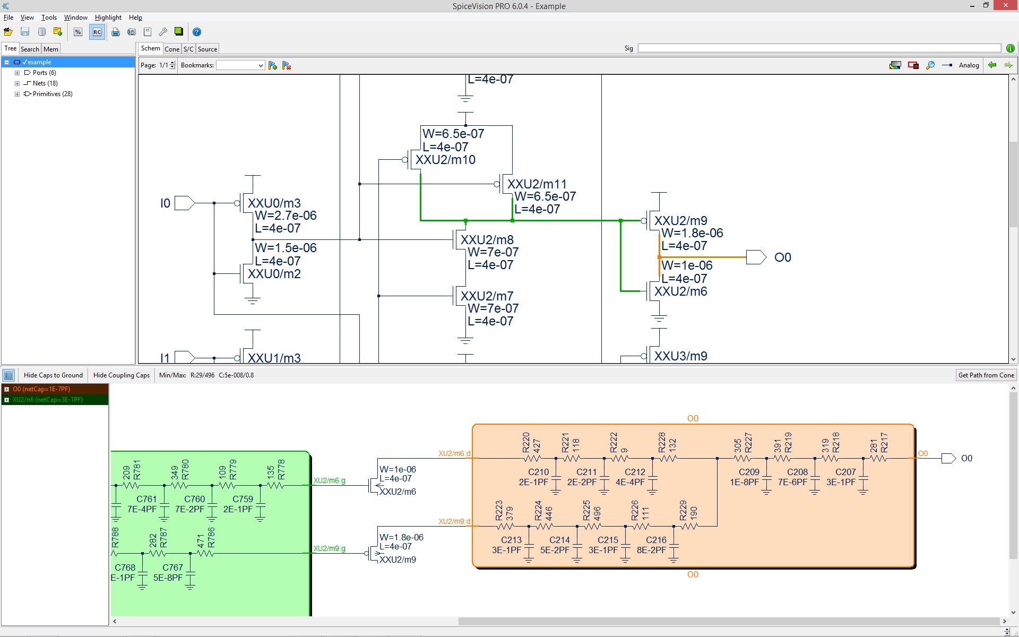Expand the Nets (18) tree node
Viewport: 1019px width, 637px height.
[16, 83]
